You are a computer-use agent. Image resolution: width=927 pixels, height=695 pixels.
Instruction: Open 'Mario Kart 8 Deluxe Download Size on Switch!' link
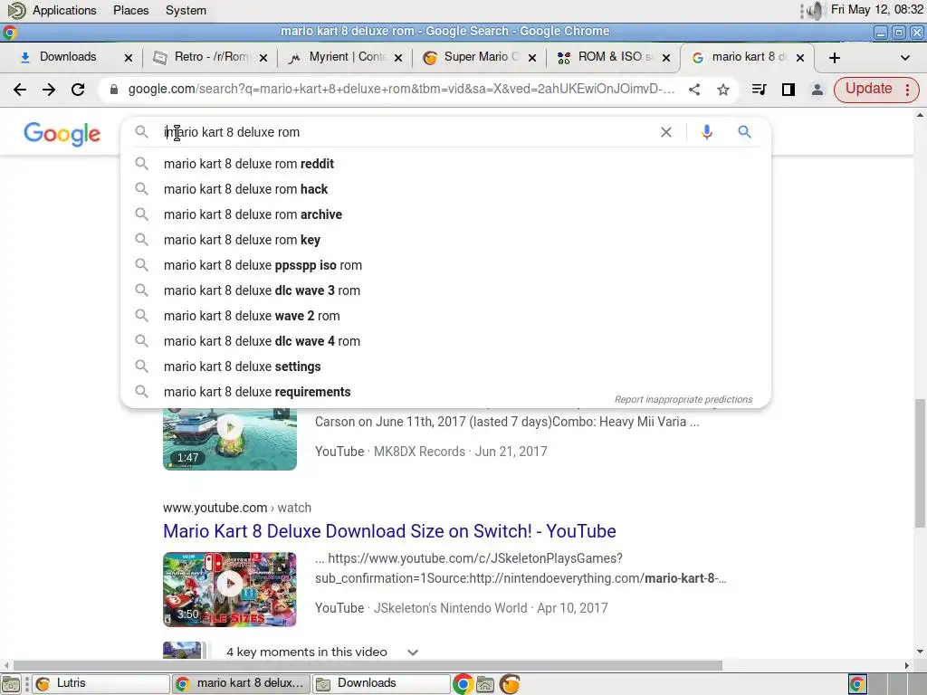pos(389,530)
